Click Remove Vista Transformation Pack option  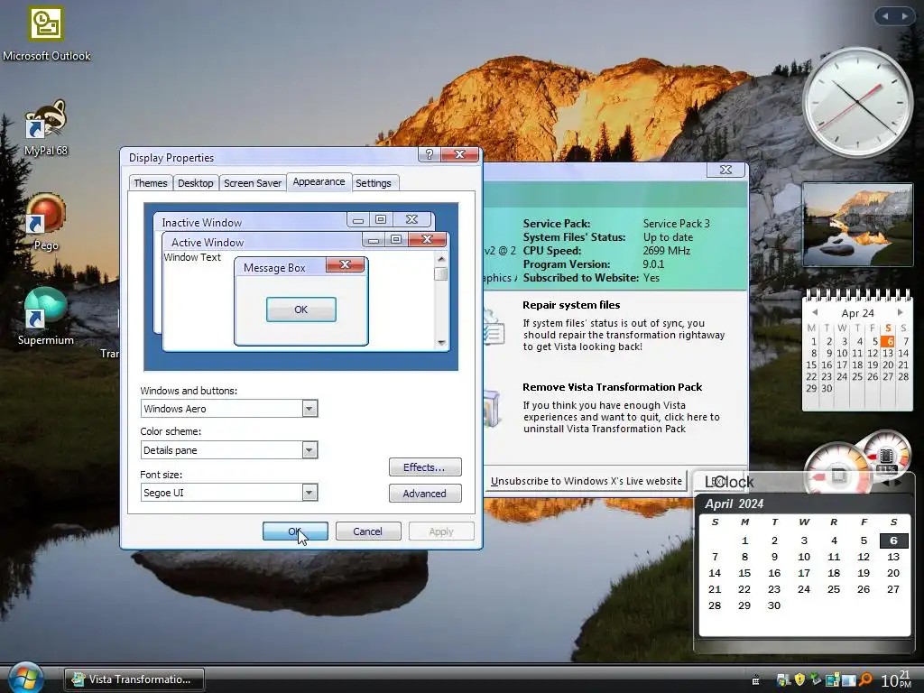click(613, 387)
